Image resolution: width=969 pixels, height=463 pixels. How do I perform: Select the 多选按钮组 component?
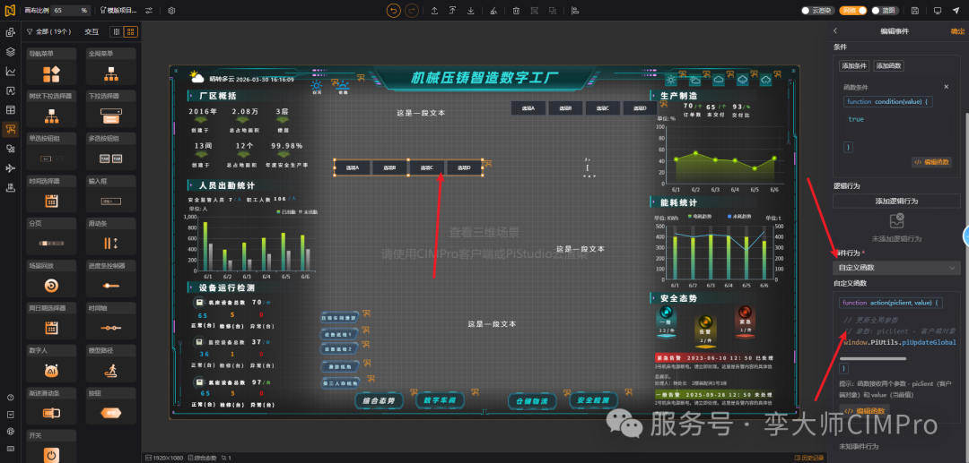(x=112, y=151)
